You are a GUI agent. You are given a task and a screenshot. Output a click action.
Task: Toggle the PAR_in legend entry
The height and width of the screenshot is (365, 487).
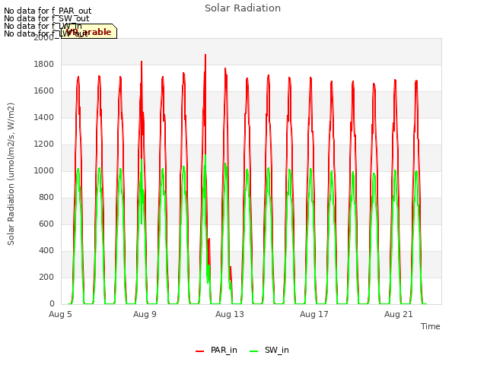click(216, 350)
